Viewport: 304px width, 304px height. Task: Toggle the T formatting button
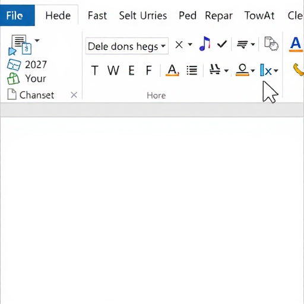95,71
